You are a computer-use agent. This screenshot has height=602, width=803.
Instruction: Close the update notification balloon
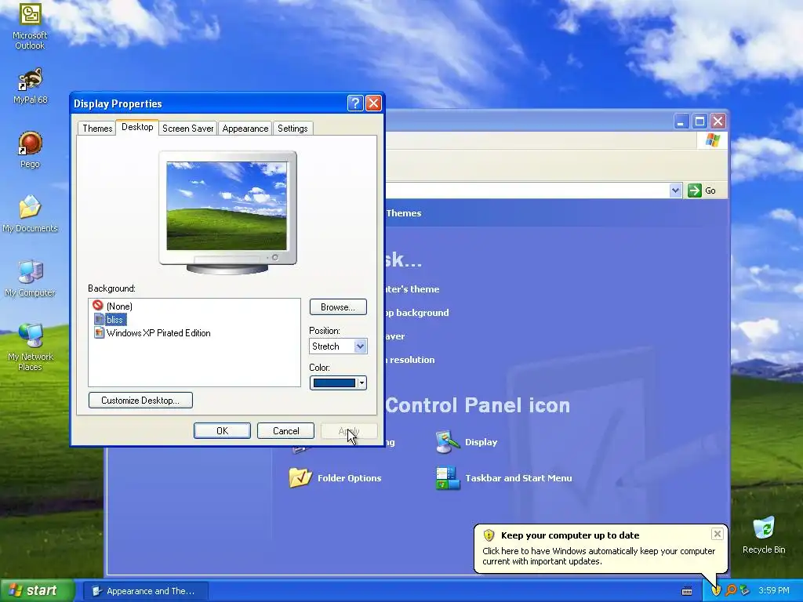click(x=717, y=534)
